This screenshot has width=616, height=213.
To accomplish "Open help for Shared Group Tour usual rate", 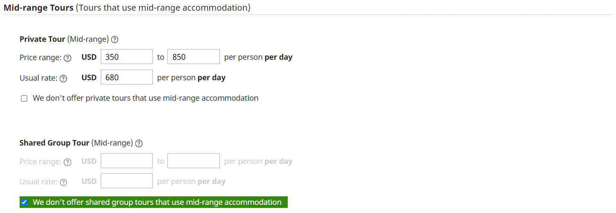I will pyautogui.click(x=63, y=182).
